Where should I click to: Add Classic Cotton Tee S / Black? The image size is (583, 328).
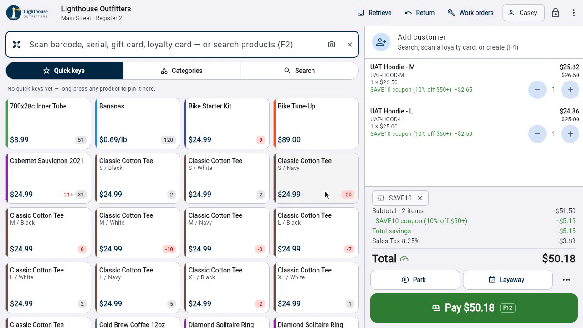pyautogui.click(x=138, y=178)
